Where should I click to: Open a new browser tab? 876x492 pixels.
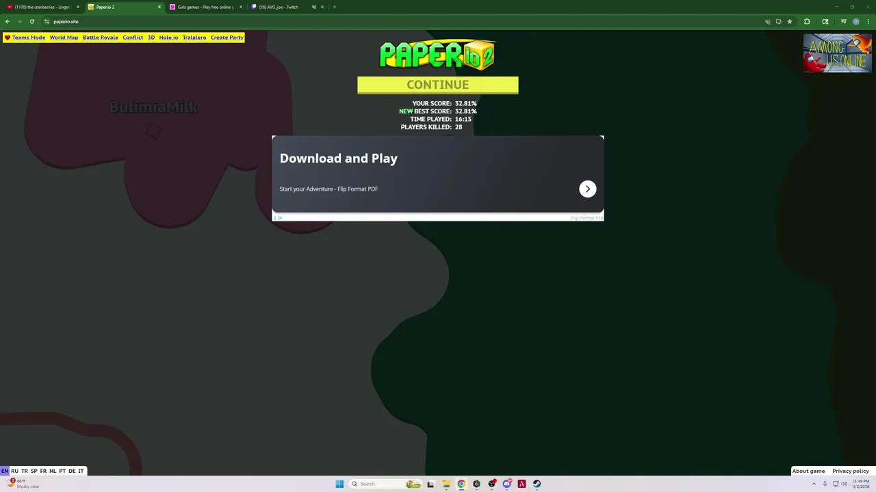(335, 7)
